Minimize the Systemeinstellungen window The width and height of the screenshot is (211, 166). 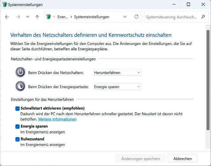(x=174, y=4)
